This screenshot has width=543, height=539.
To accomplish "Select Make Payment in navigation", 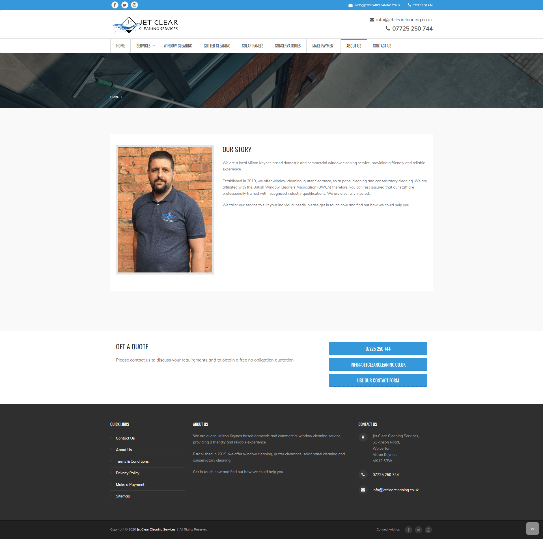I will click(x=323, y=46).
